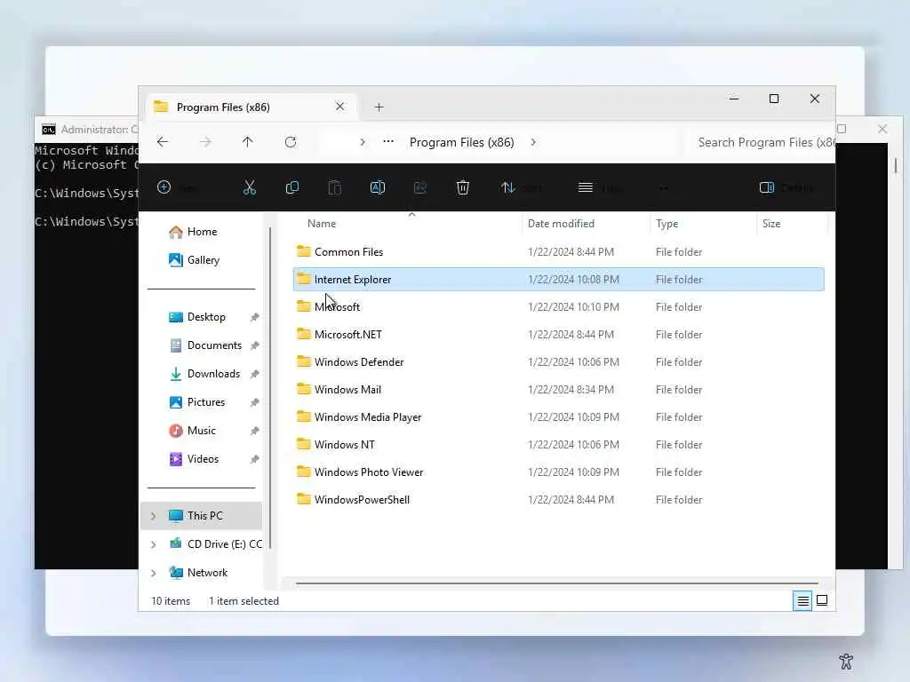Unpin Desktop using its pin icon

point(254,317)
